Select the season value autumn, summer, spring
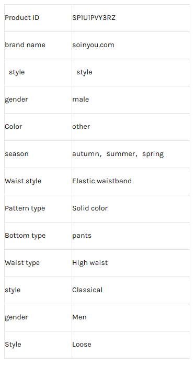Viewport: 195px width, 366px height. (x=118, y=154)
